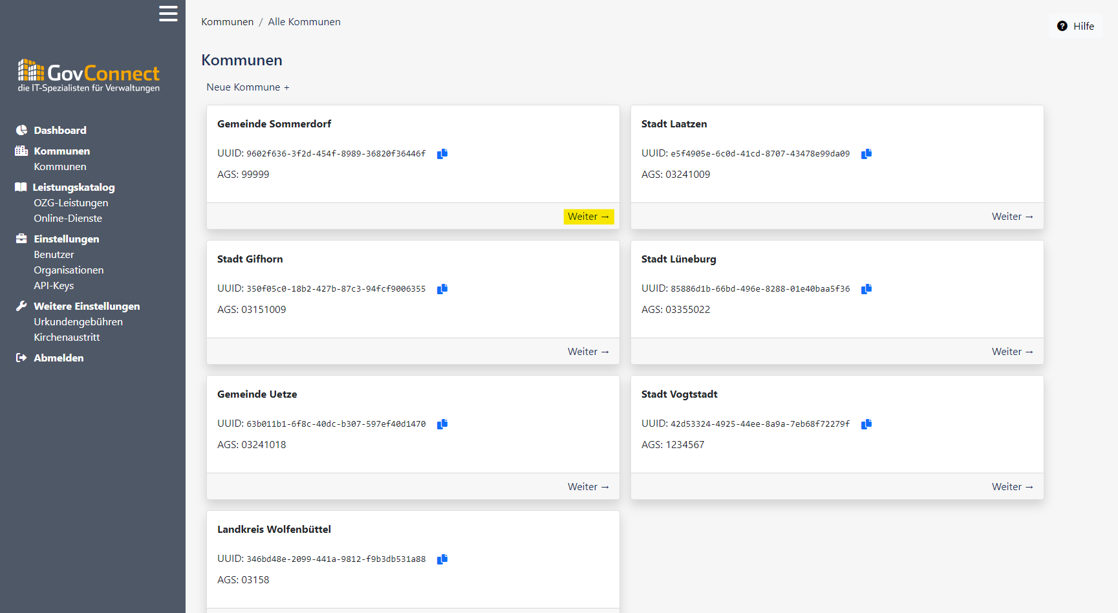The height and width of the screenshot is (613, 1118).
Task: Open Einstellungen sidebar section
Action: click(x=67, y=239)
